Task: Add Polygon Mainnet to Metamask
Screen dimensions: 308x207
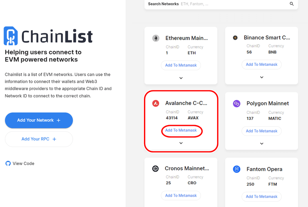Action: tap(262, 131)
